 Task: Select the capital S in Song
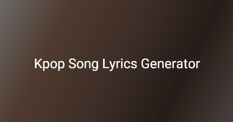[x=72, y=64]
